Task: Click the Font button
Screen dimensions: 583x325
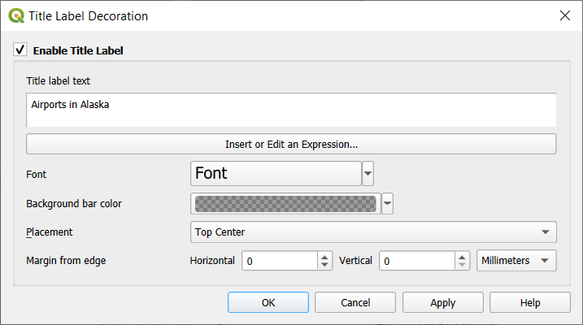Action: tap(276, 174)
